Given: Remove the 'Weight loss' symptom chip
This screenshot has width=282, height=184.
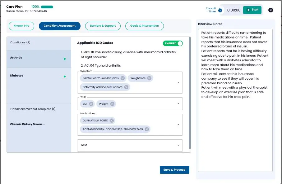Looking at the screenshot, I should tap(149, 78).
